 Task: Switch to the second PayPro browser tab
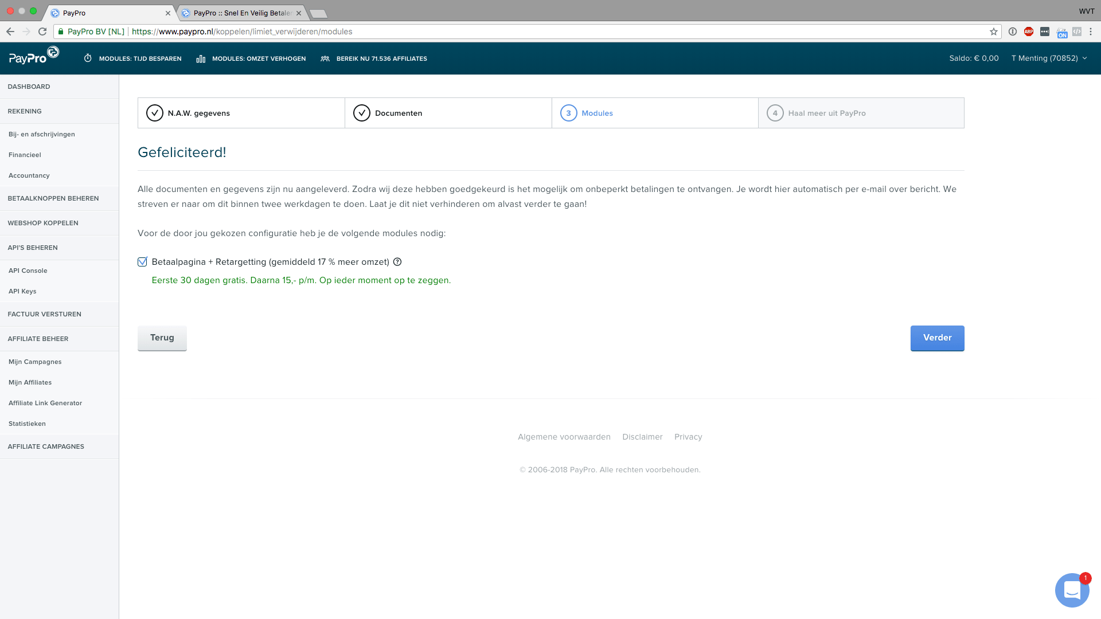[241, 13]
